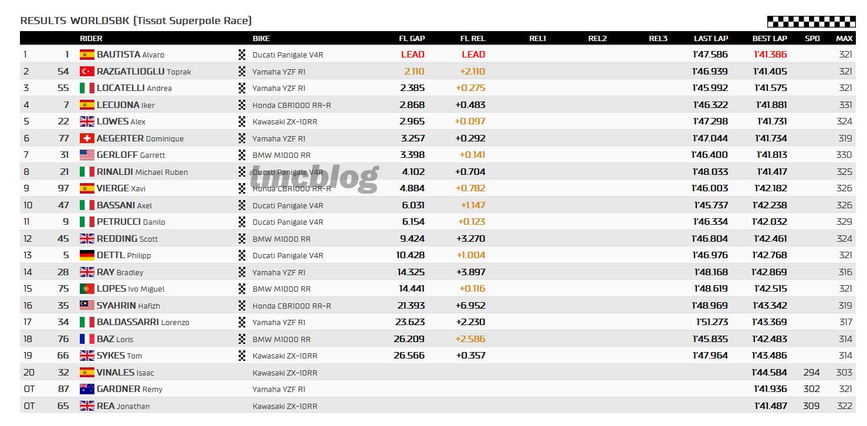Select the LAST LAP column header
This screenshot has height=426, width=867.
(x=711, y=38)
